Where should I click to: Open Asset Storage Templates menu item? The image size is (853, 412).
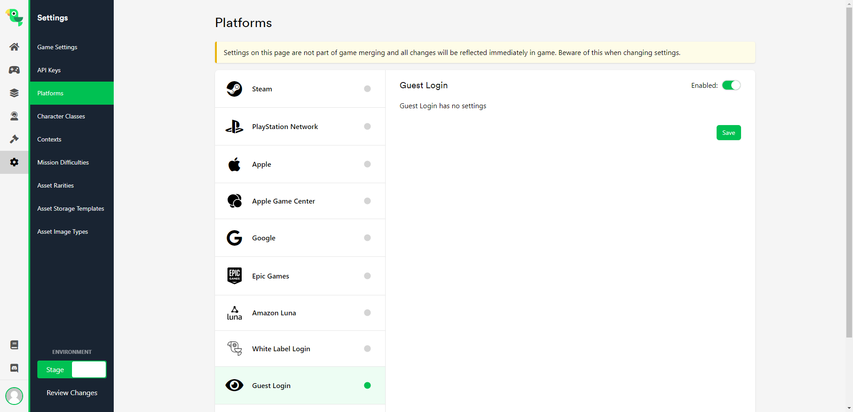click(x=71, y=208)
